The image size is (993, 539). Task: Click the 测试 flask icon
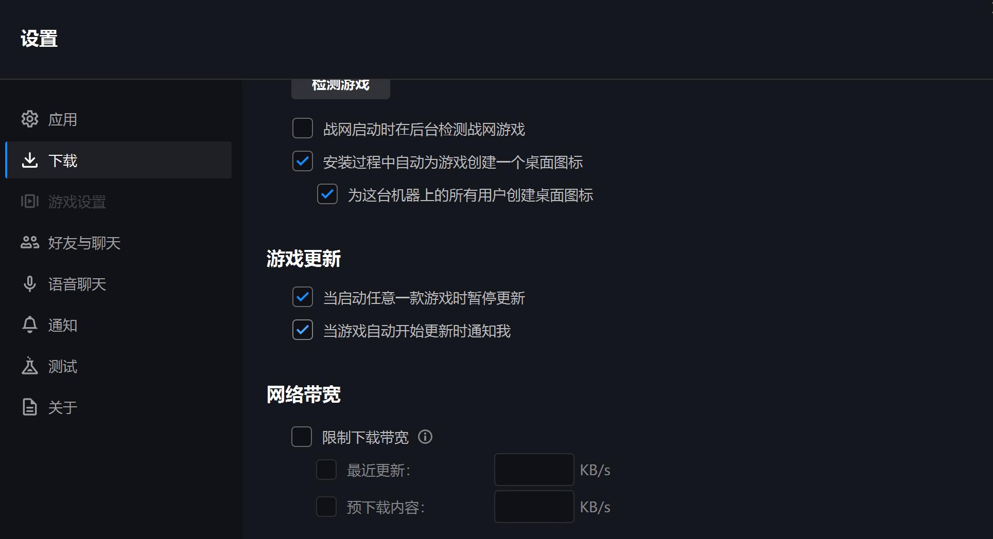(30, 366)
